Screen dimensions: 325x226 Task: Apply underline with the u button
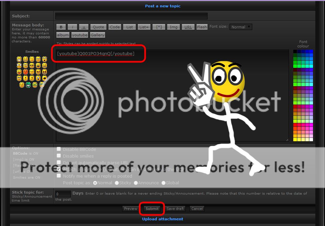point(84,27)
